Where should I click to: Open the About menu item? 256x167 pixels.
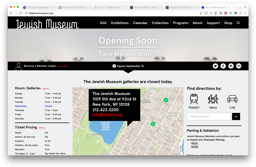(x=198, y=23)
